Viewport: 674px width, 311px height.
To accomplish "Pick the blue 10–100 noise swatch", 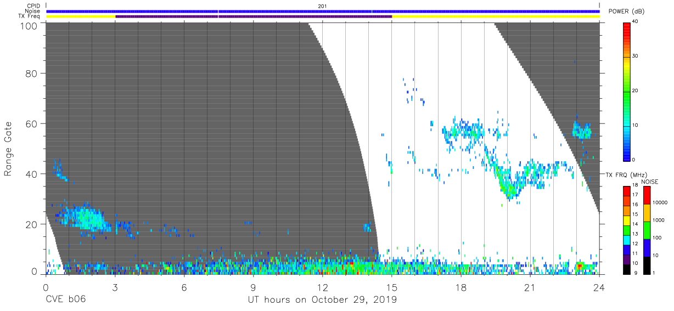I will coord(647,248).
